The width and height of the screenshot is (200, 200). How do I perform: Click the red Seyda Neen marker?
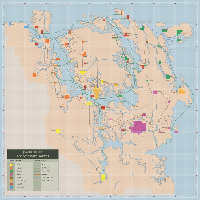(x=85, y=88)
